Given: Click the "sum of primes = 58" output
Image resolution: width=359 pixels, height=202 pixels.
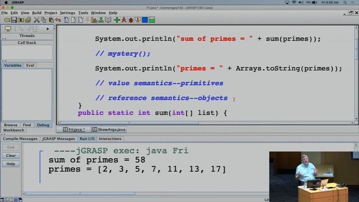Looking at the screenshot, I should pyautogui.click(x=97, y=160).
